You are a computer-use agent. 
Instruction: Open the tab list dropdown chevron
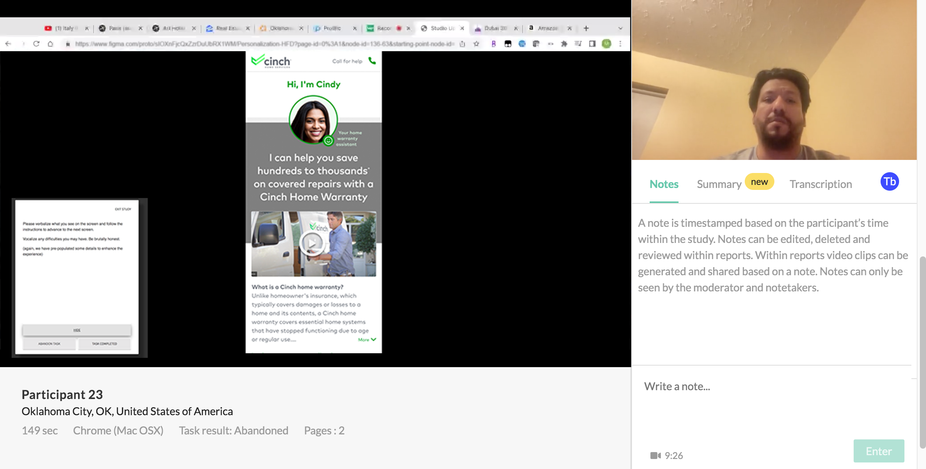(x=620, y=28)
